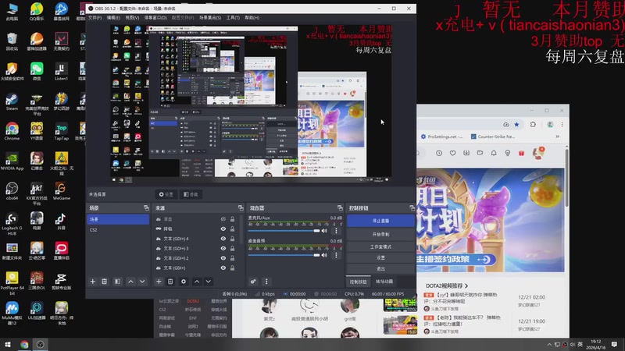The image size is (625, 351).
Task: Mute the desktop audio speaker icon
Action: pos(324,255)
